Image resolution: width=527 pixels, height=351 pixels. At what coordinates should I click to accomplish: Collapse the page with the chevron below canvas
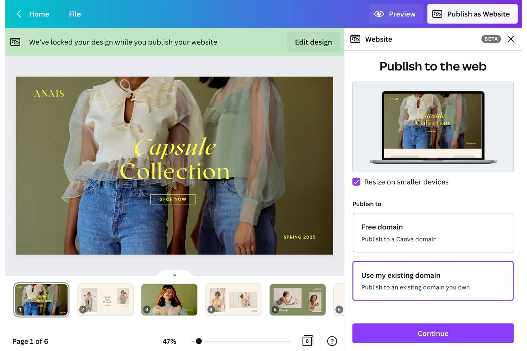174,275
